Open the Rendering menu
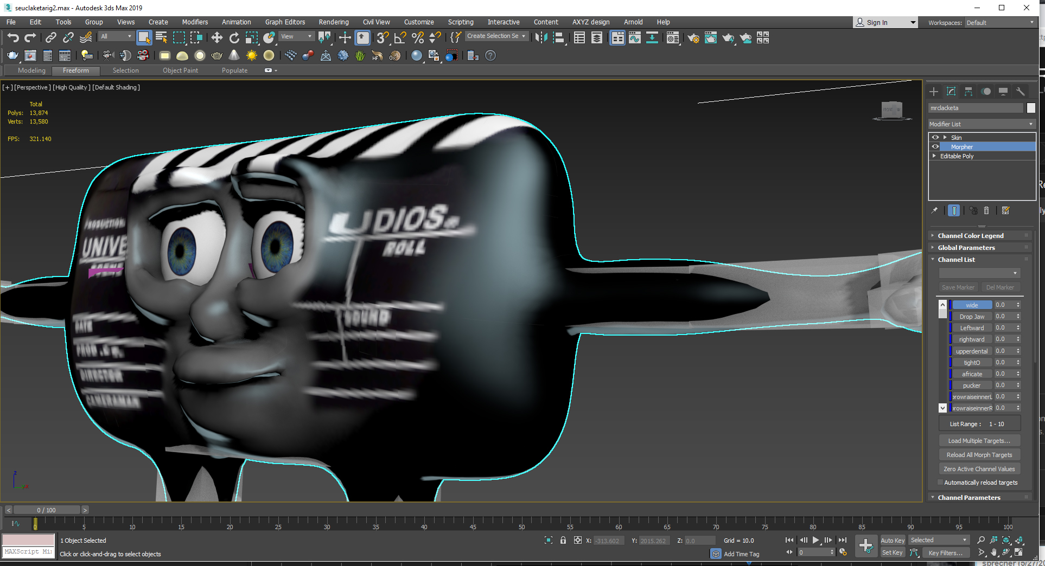The image size is (1045, 566). click(x=334, y=22)
